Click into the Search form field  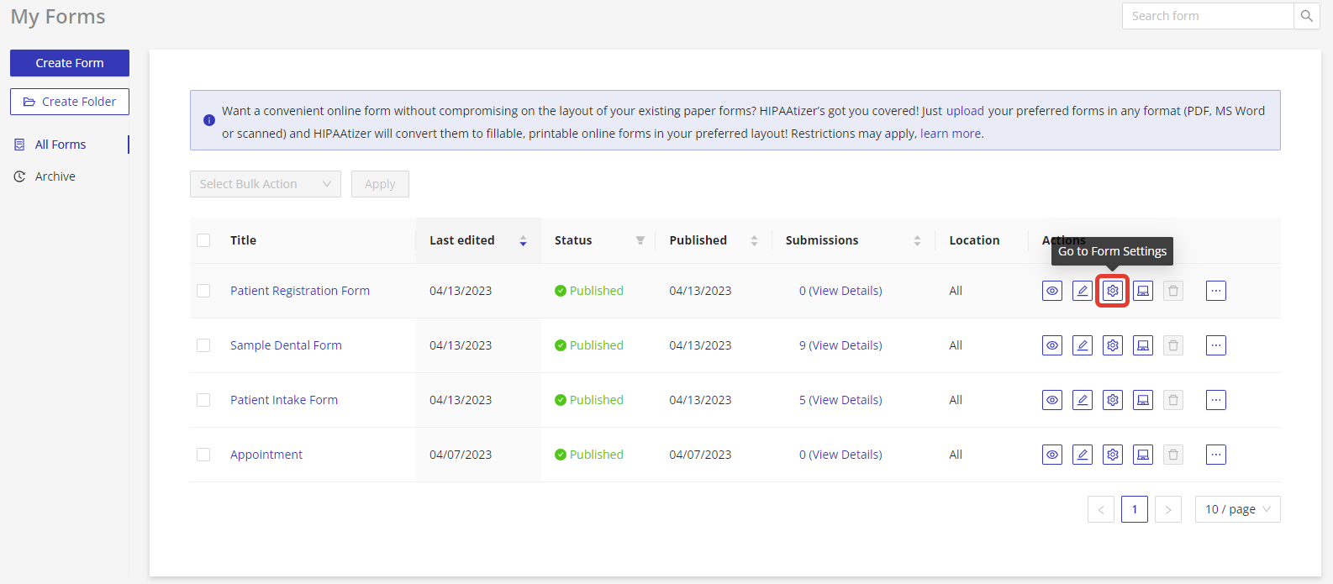pyautogui.click(x=1207, y=16)
